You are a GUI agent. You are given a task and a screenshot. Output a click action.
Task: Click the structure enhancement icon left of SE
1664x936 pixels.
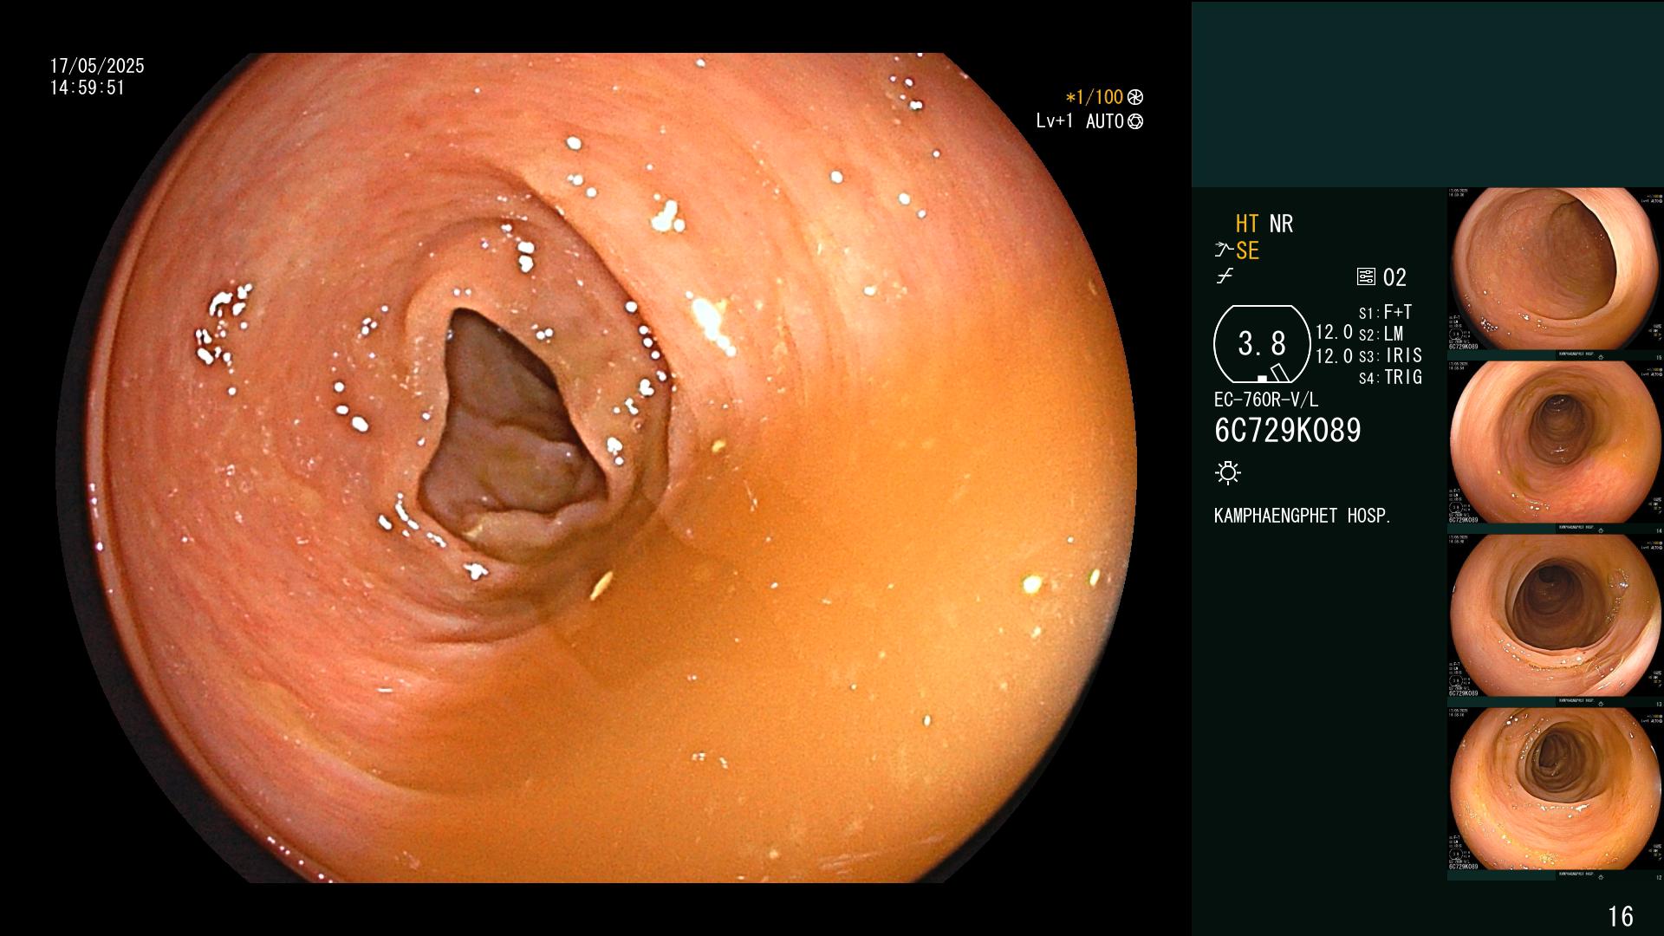1224,250
